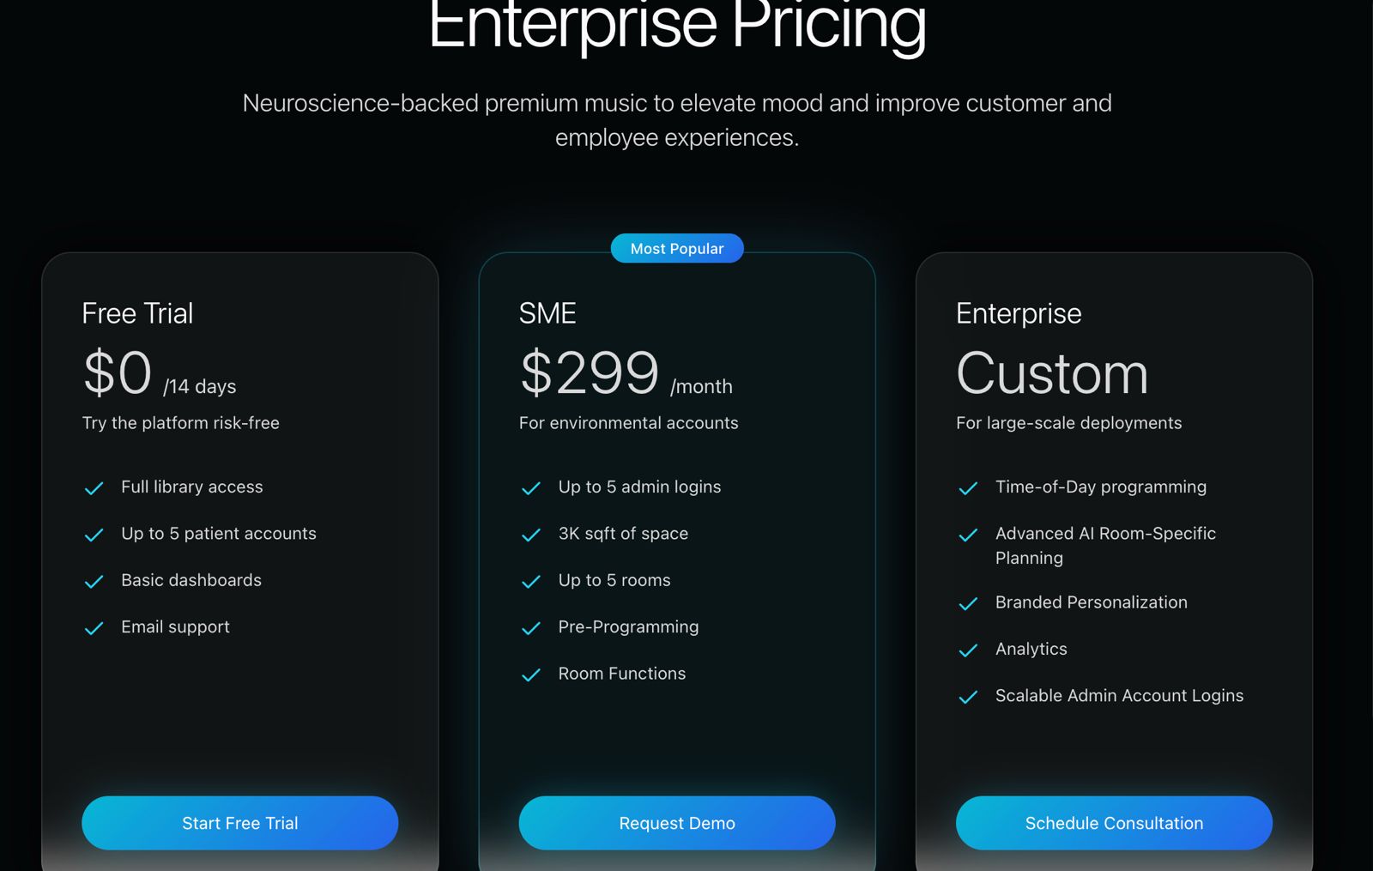Image resolution: width=1373 pixels, height=871 pixels.
Task: Click the Analytics checkmark icon
Action: [968, 650]
